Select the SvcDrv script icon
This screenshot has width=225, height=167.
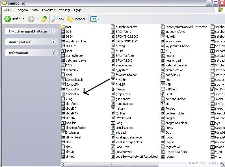coord(213,89)
